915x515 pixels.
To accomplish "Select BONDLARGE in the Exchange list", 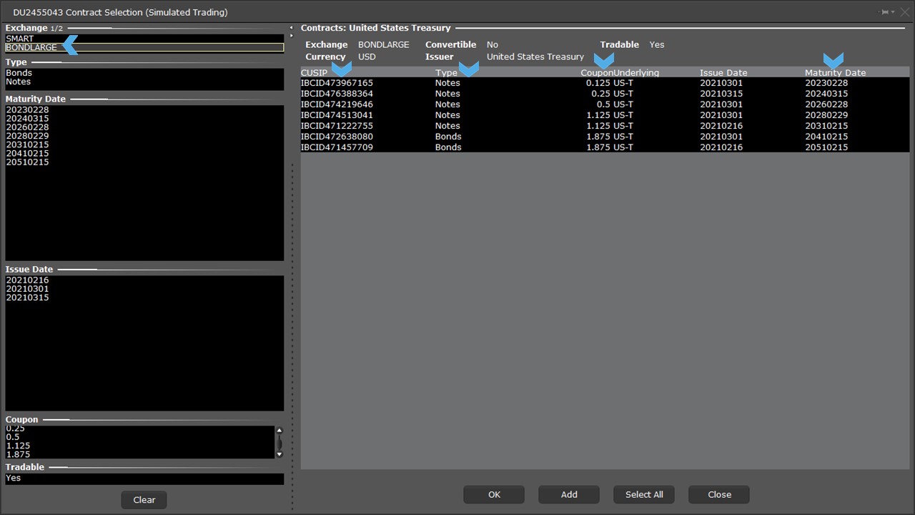I will pyautogui.click(x=31, y=48).
